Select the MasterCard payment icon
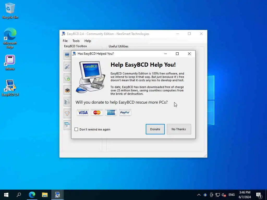The image size is (267, 200). [97, 113]
